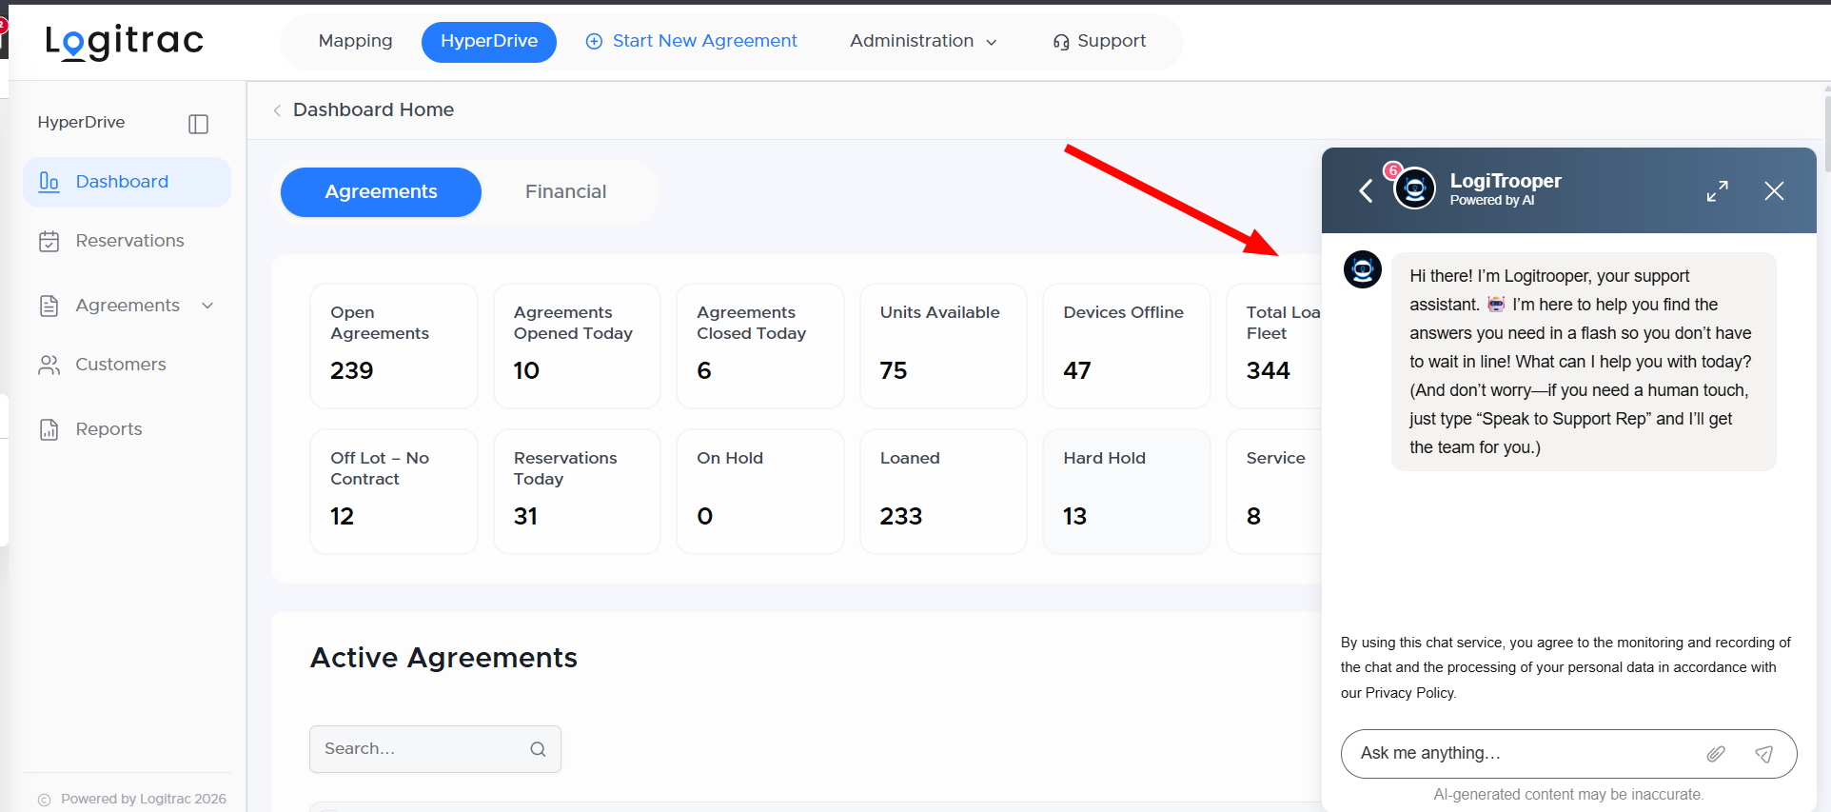Open the Off Lot – No Contract card

pyautogui.click(x=394, y=492)
